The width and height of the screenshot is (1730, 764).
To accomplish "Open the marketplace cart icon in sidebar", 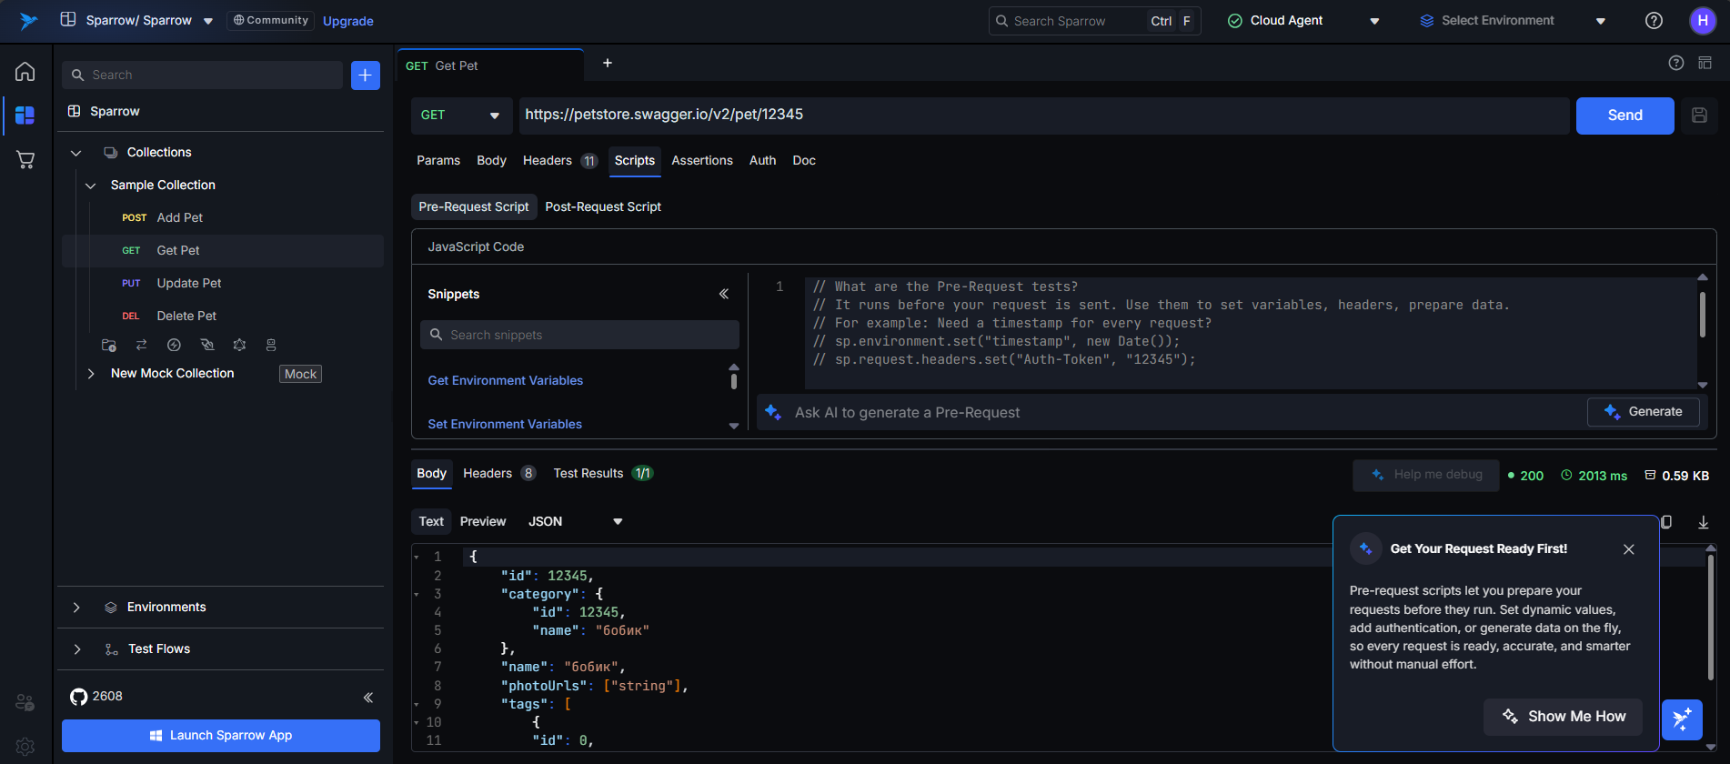I will (x=25, y=160).
